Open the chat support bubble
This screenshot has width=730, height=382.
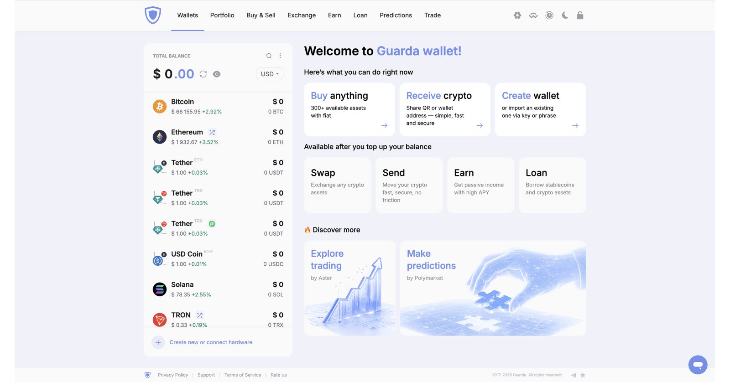tap(698, 365)
